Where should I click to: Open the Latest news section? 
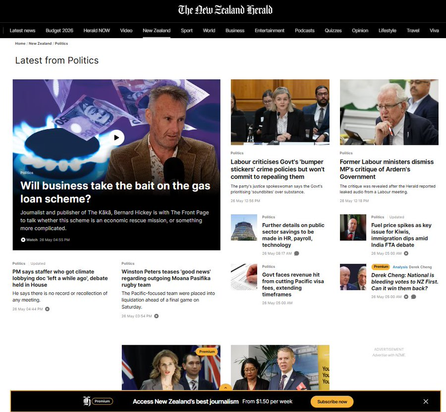pyautogui.click(x=22, y=30)
